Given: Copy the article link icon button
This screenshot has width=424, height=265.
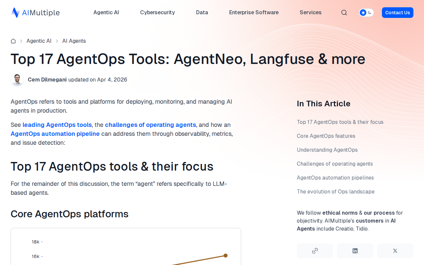Looking at the screenshot, I should pyautogui.click(x=315, y=251).
